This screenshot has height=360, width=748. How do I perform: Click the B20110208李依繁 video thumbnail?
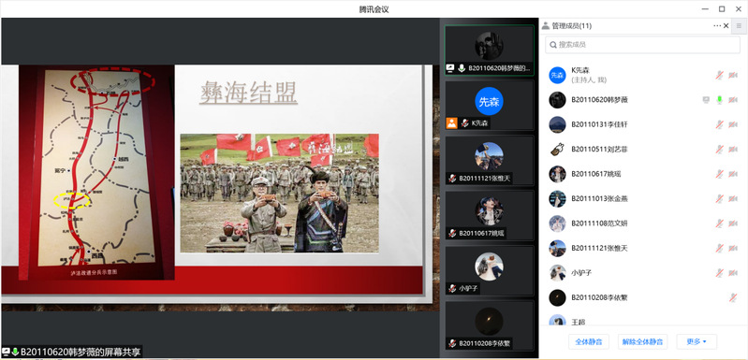click(489, 325)
